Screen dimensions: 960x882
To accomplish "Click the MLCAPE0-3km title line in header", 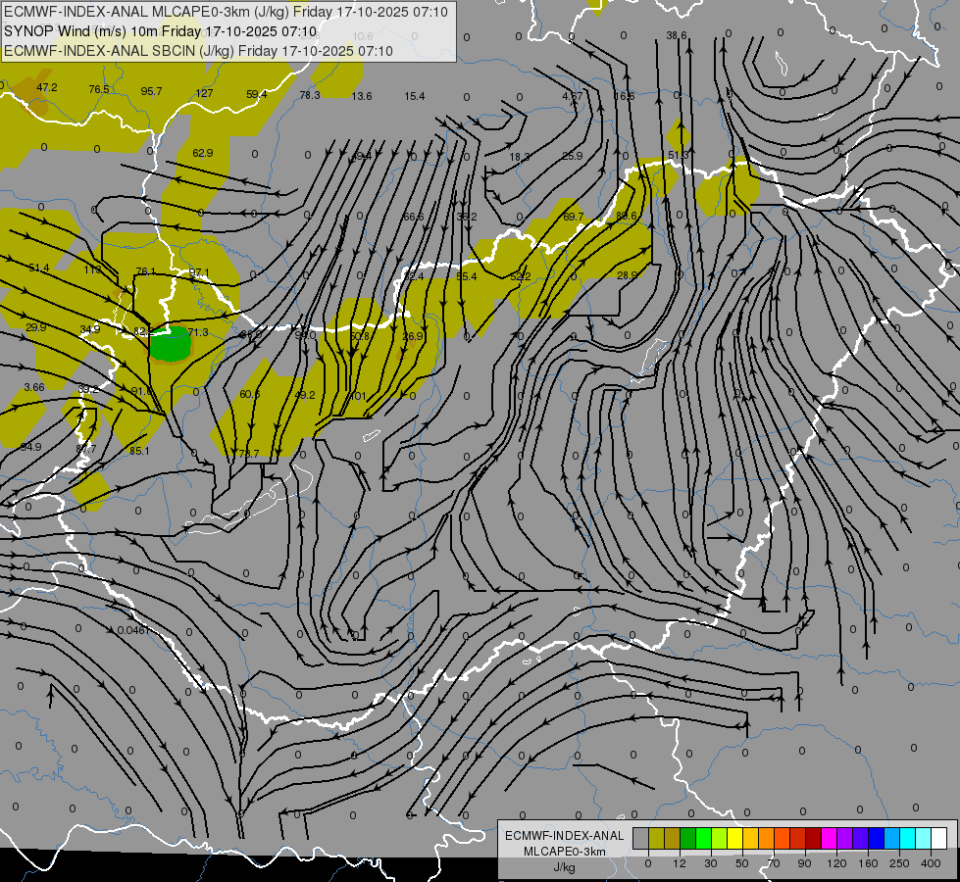I will click(x=226, y=12).
